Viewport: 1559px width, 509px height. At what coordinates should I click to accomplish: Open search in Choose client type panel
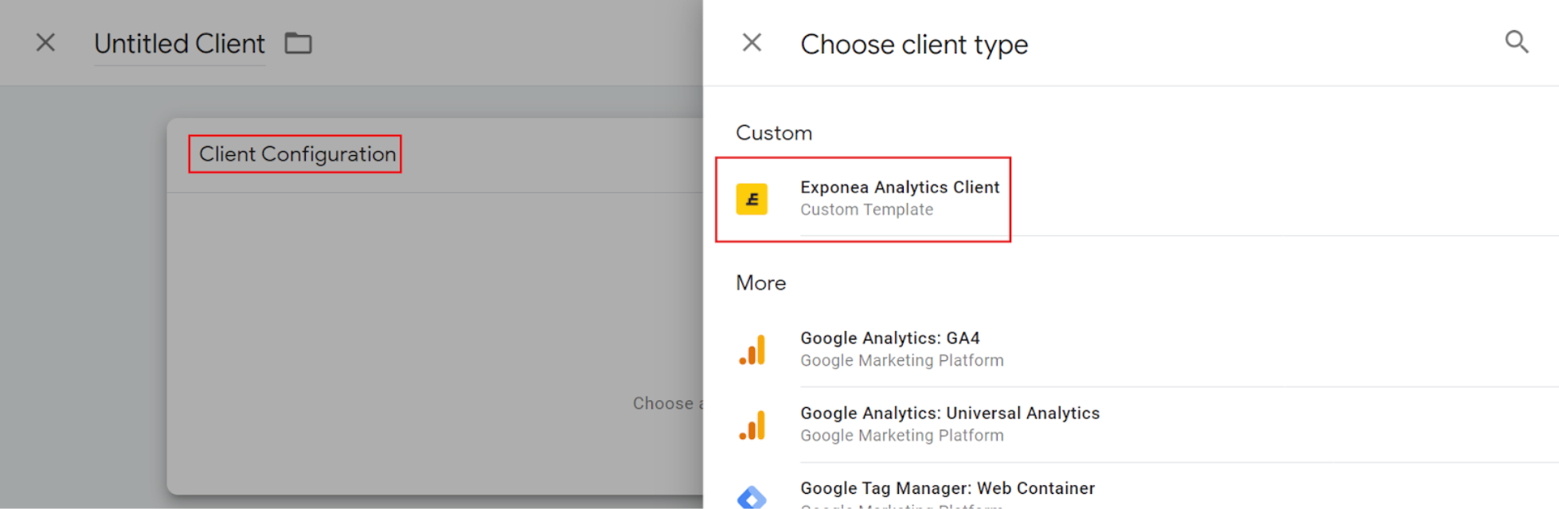click(1516, 42)
